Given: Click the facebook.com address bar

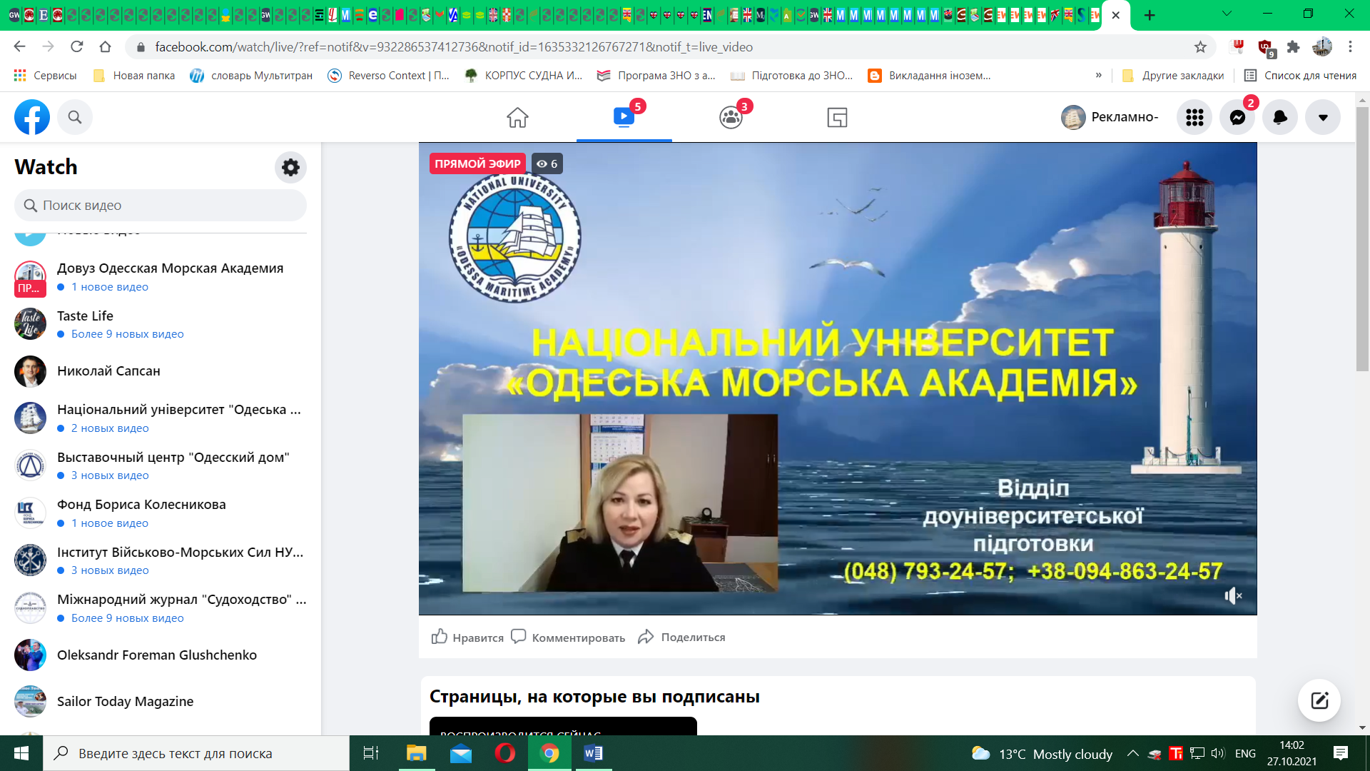Looking at the screenshot, I should point(671,47).
